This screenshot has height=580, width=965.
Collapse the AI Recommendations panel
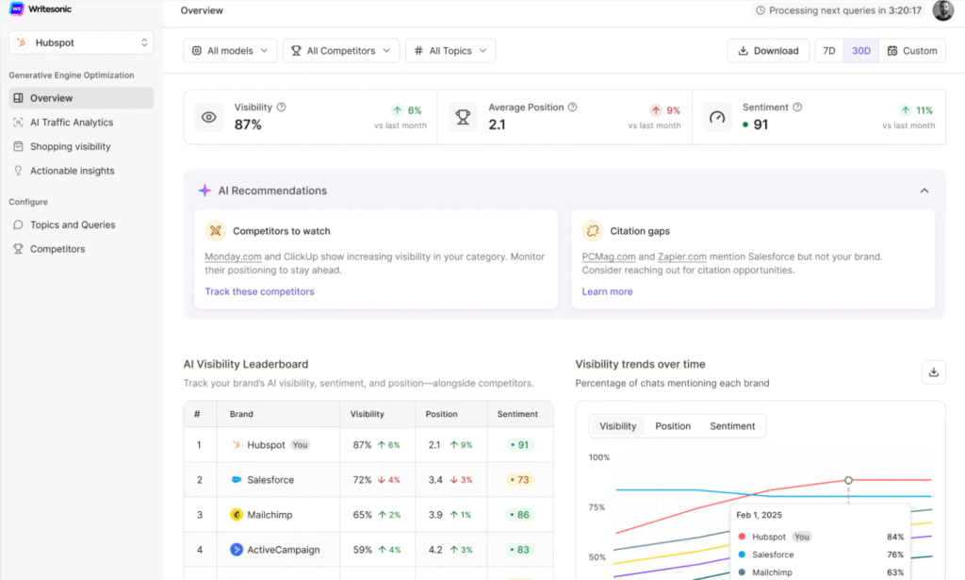coord(924,191)
